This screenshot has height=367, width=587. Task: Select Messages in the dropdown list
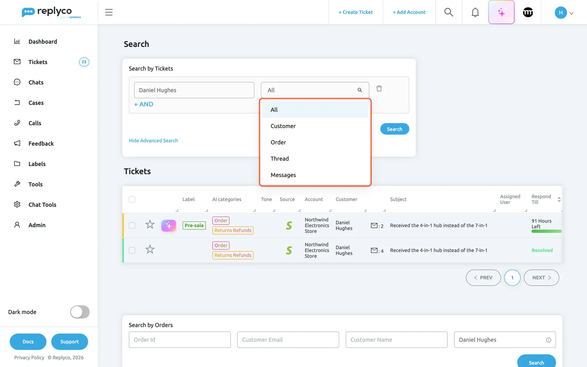pos(315,175)
